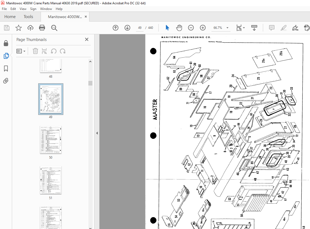The image size is (310, 229).
Task: Switch to the Tools tab
Action: [x=28, y=17]
